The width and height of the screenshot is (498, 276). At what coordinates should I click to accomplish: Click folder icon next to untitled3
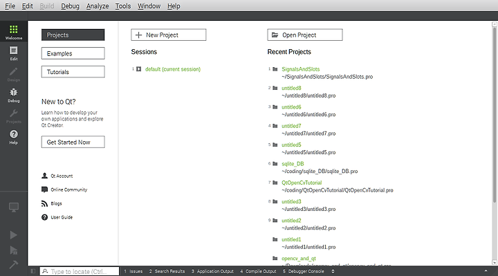[275, 201]
